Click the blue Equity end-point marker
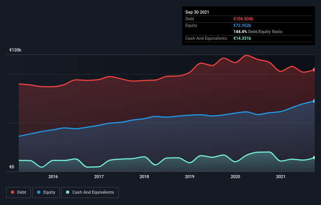 pyautogui.click(x=314, y=101)
